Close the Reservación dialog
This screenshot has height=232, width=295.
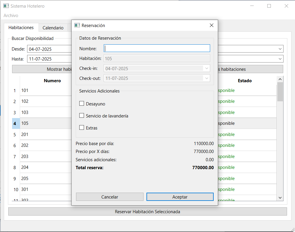tap(212, 25)
